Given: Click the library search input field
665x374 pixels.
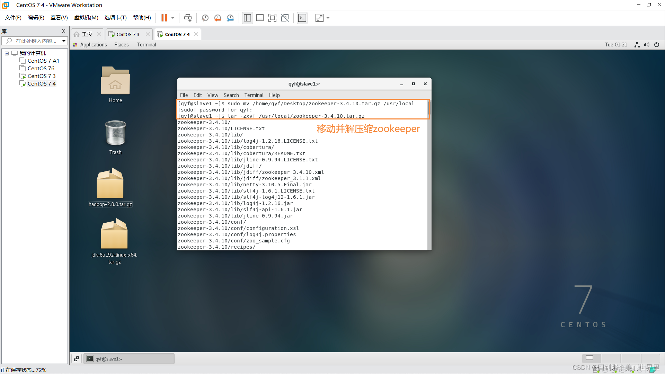Looking at the screenshot, I should click(35, 41).
